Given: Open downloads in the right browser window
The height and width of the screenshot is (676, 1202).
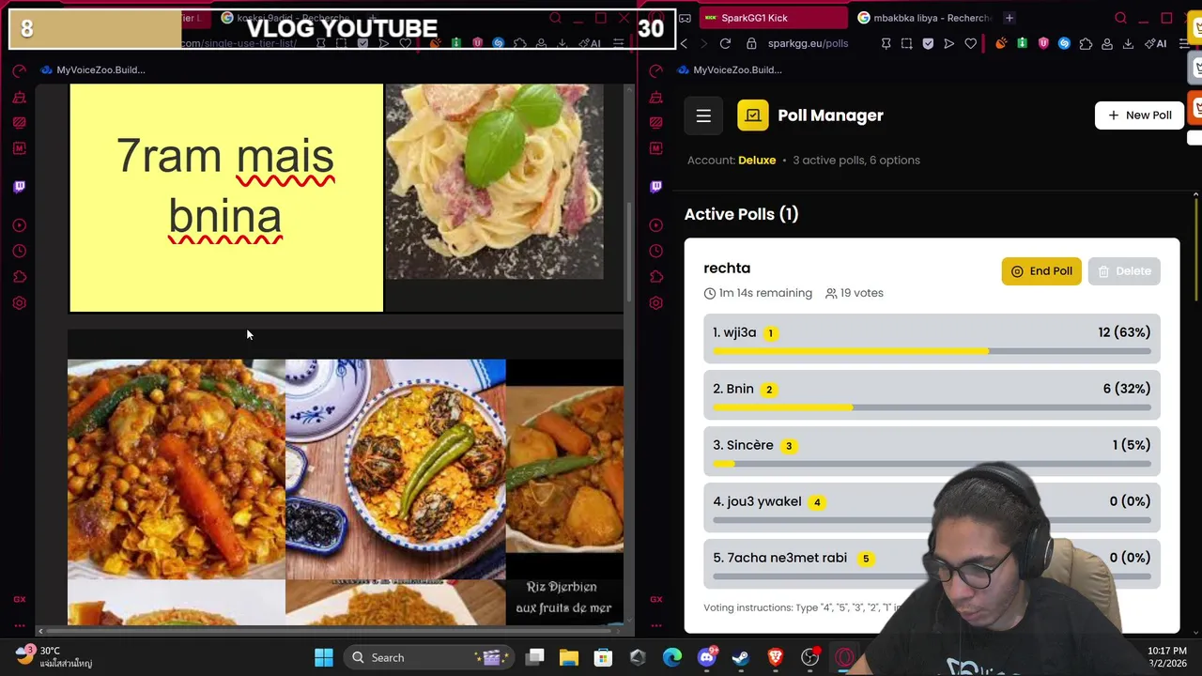Looking at the screenshot, I should [x=1128, y=43].
